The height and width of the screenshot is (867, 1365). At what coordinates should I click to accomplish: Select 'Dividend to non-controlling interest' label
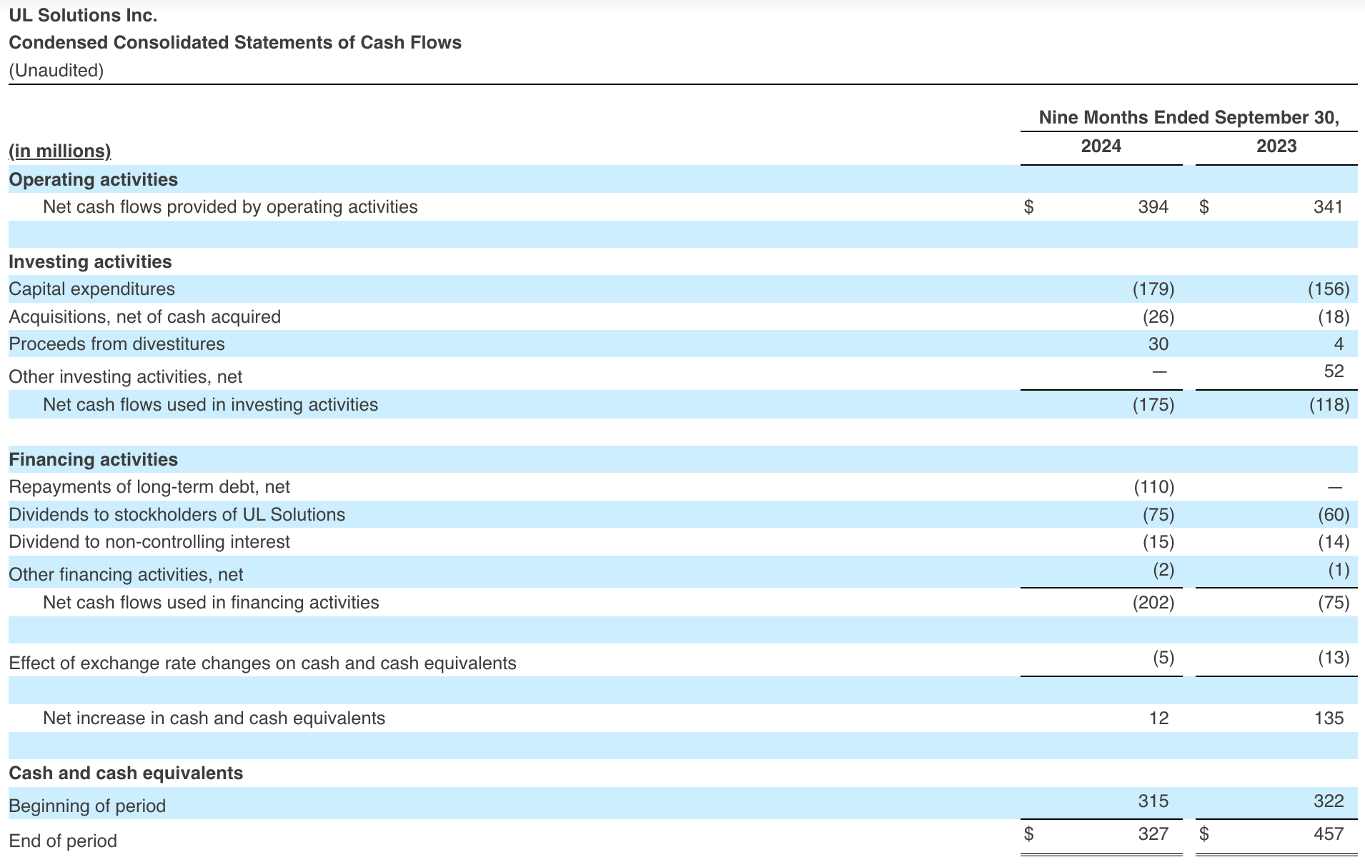tap(149, 542)
